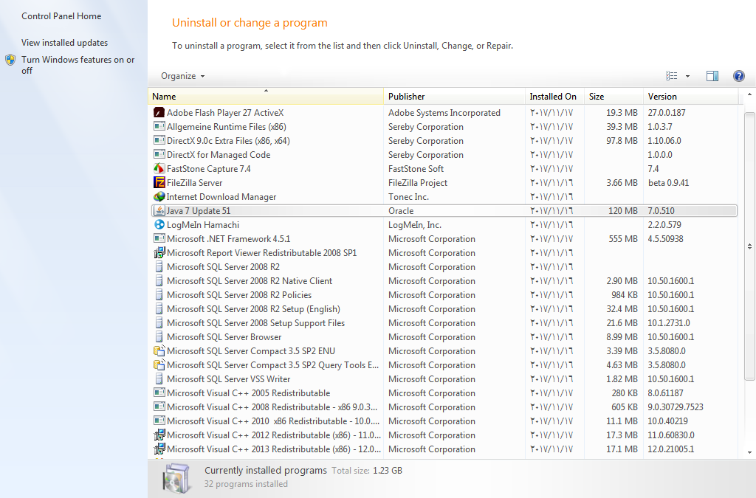
Task: Click the Allgemeine Runtime Files (x86) icon
Action: click(x=159, y=127)
